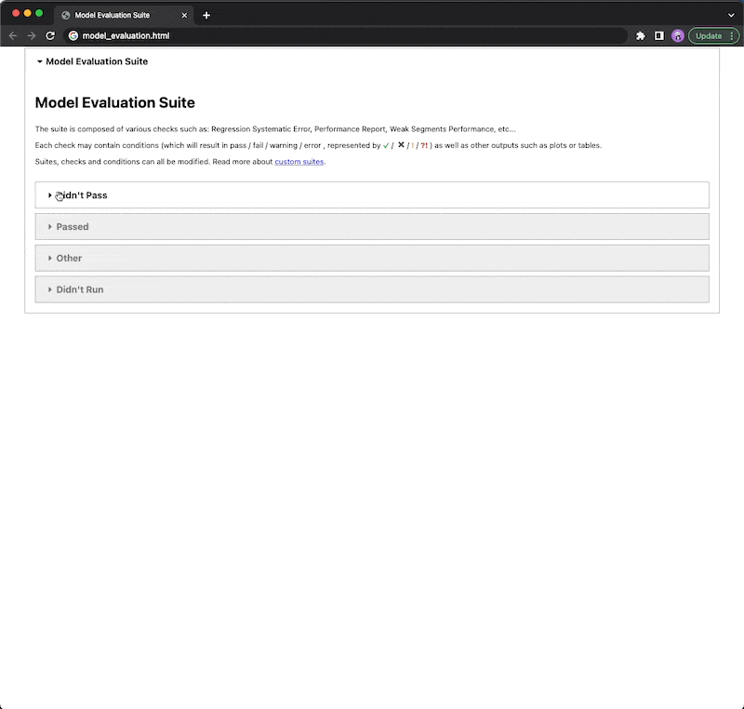This screenshot has height=709, width=744.
Task: Reload the page with the refresh icon
Action: point(50,35)
